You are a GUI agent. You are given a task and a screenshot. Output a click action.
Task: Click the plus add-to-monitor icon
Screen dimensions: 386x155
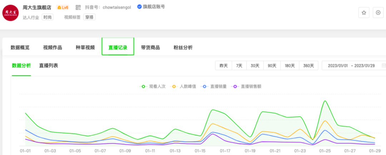click(378, 12)
